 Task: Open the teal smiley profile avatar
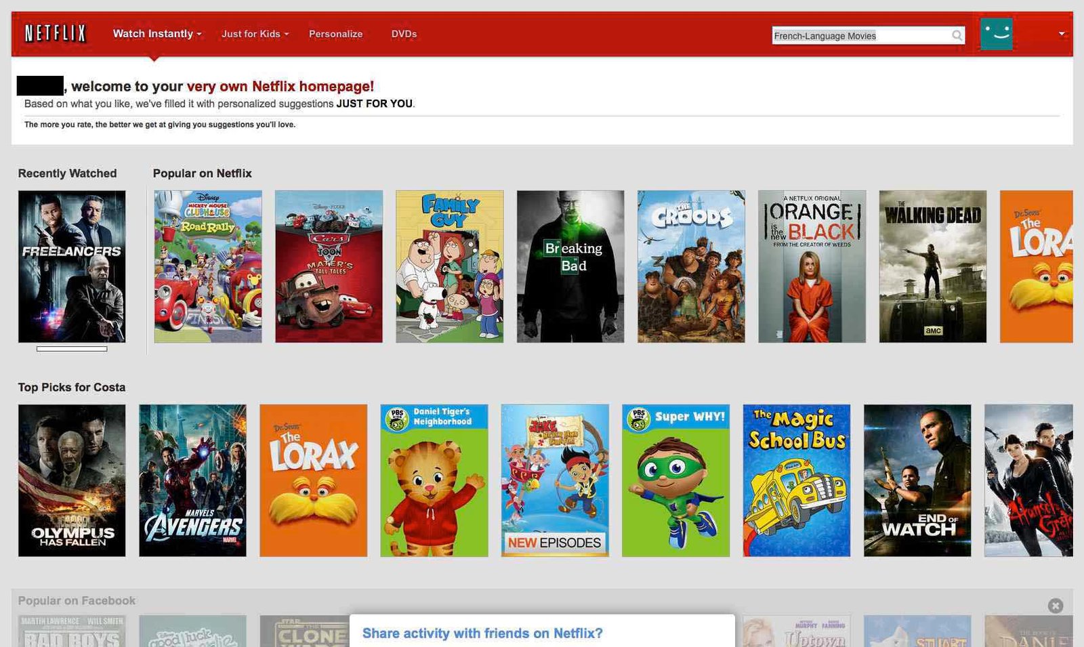pos(996,34)
